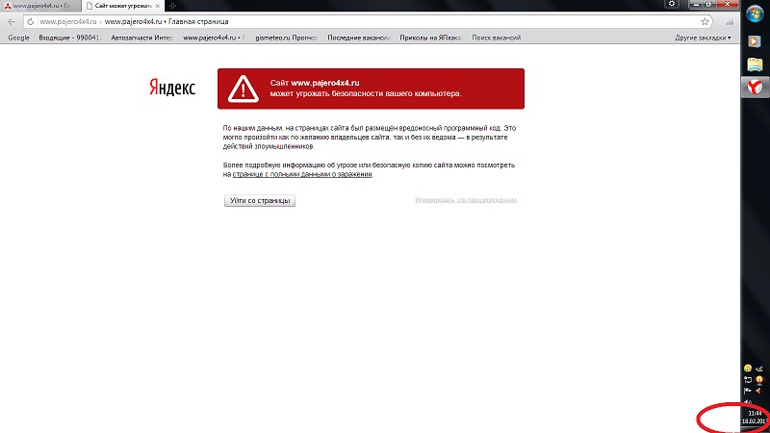Click the Yandex Browser taskbar icon
The width and height of the screenshot is (770, 433).
pos(755,88)
